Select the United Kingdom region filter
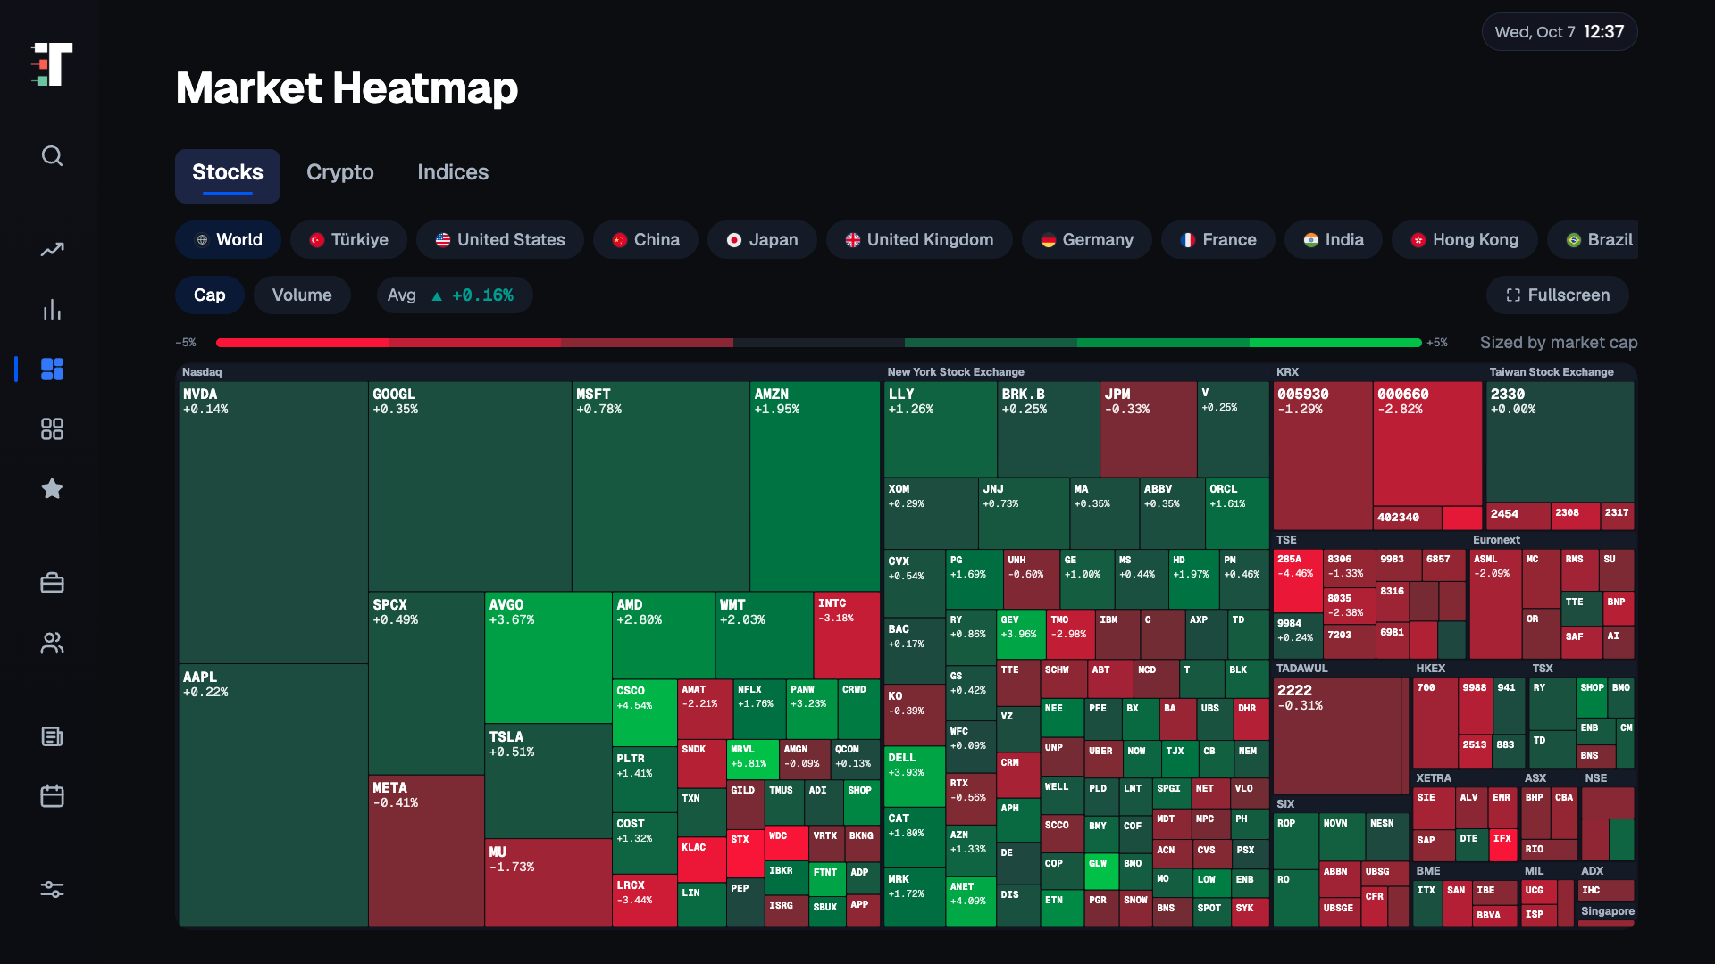This screenshot has width=1715, height=964. pos(919,240)
